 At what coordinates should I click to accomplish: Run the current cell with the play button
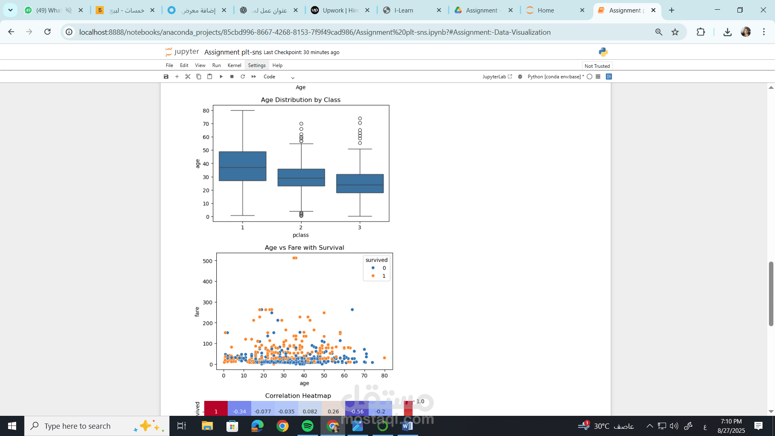(x=221, y=77)
